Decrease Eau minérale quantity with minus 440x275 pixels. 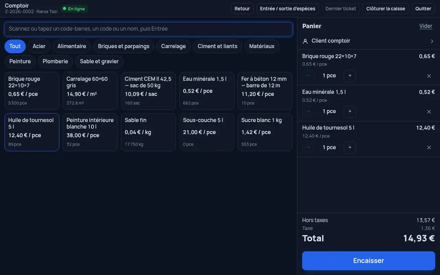(308, 111)
